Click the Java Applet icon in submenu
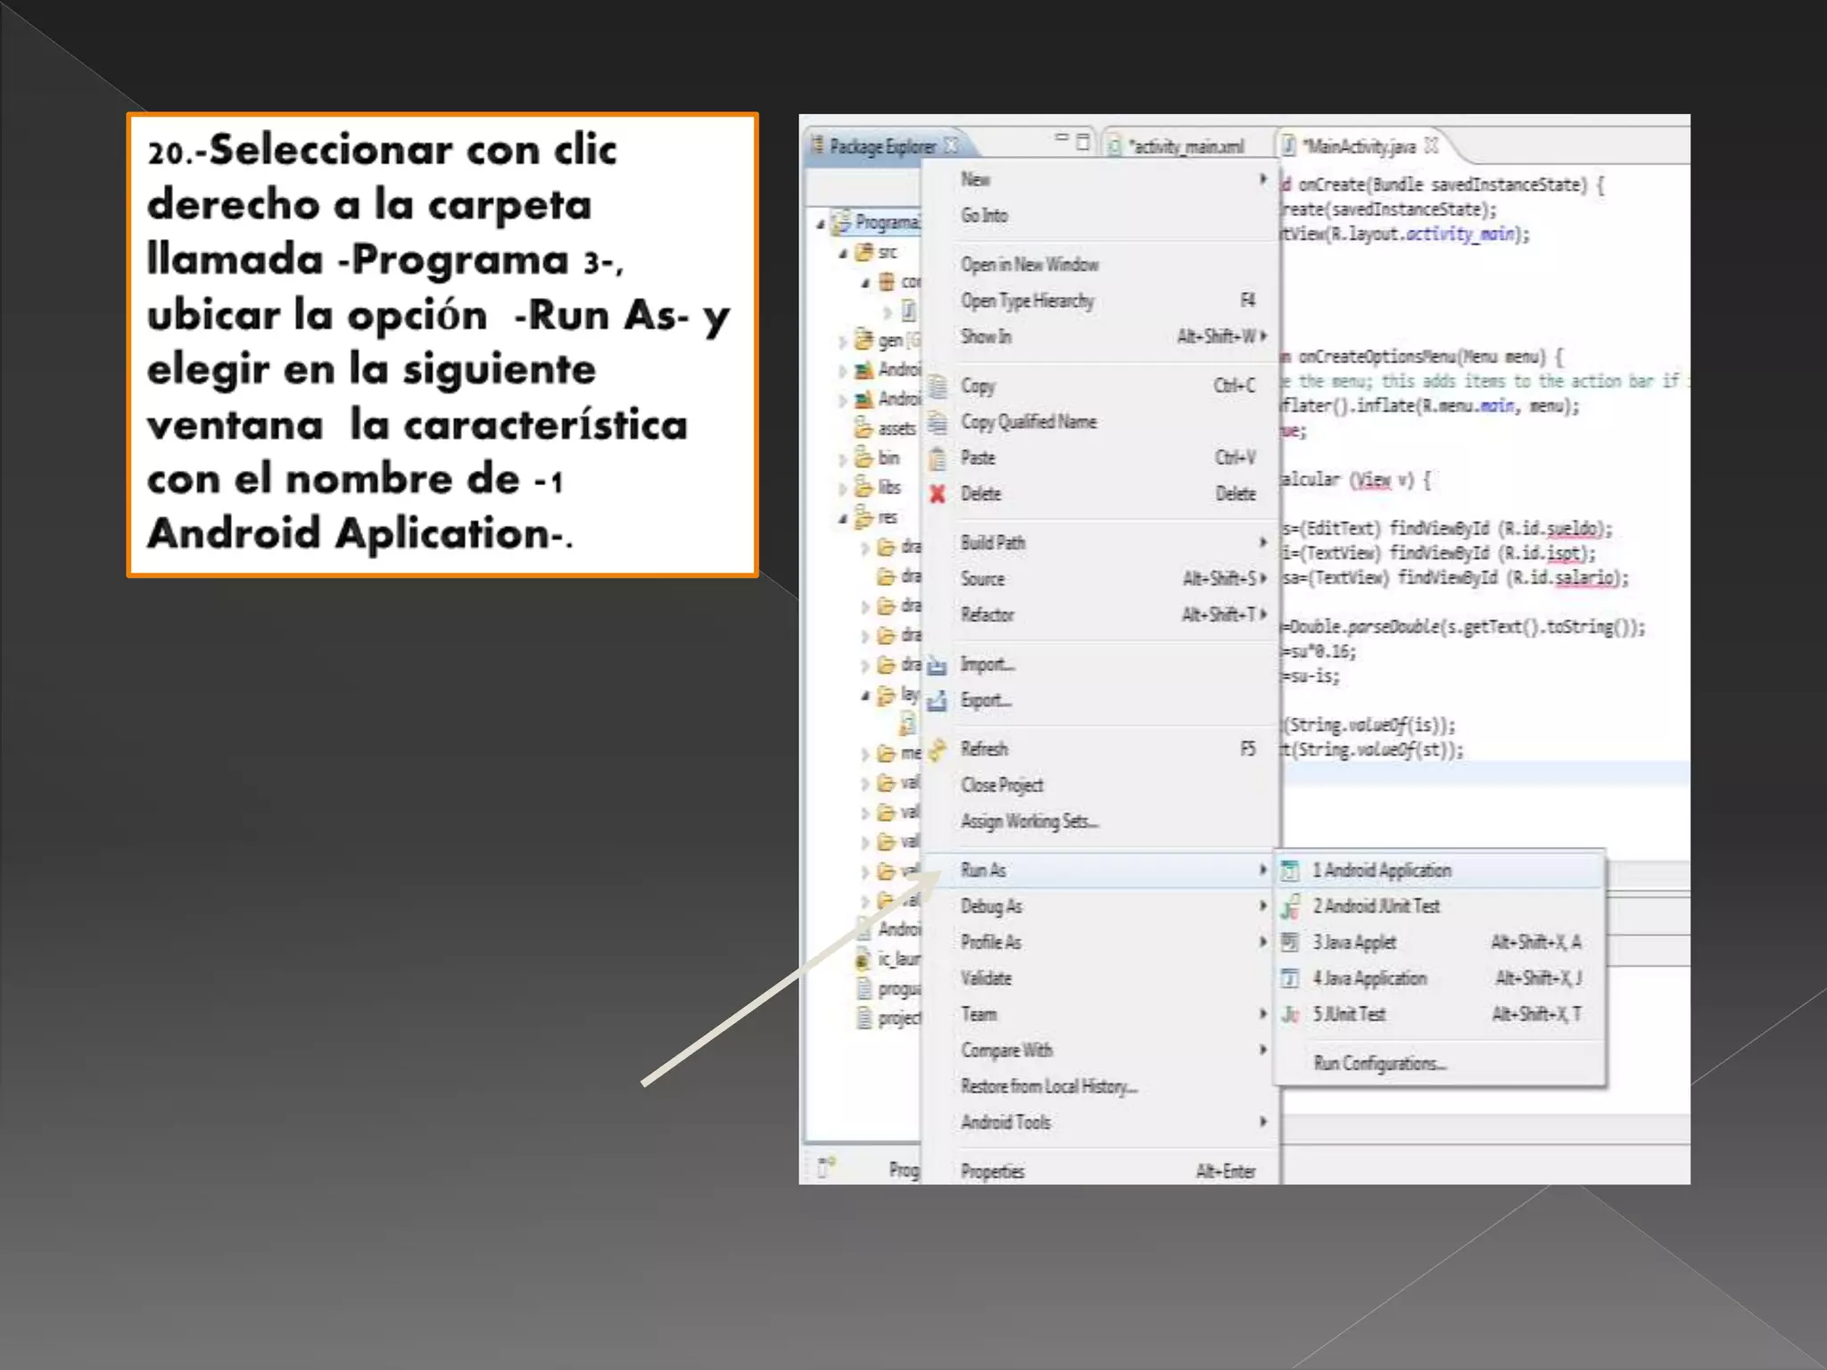1827x1370 pixels. 1290,943
